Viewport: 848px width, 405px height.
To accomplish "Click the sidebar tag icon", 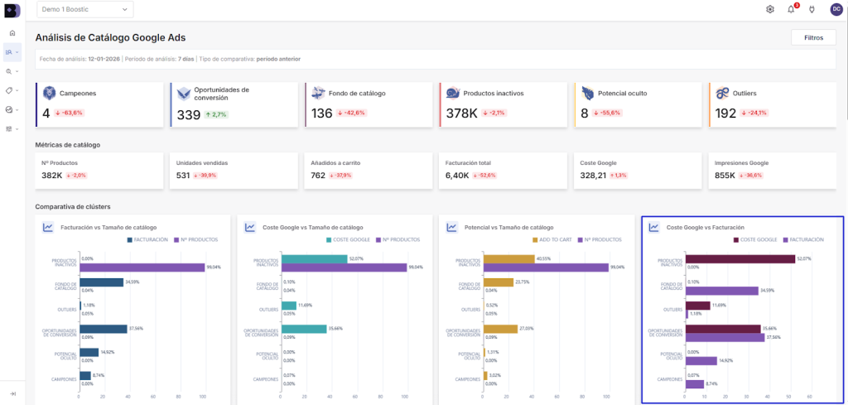I will (x=10, y=90).
